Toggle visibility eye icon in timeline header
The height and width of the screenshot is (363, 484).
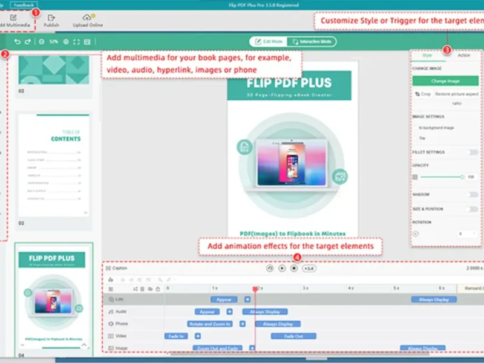[x=150, y=289]
